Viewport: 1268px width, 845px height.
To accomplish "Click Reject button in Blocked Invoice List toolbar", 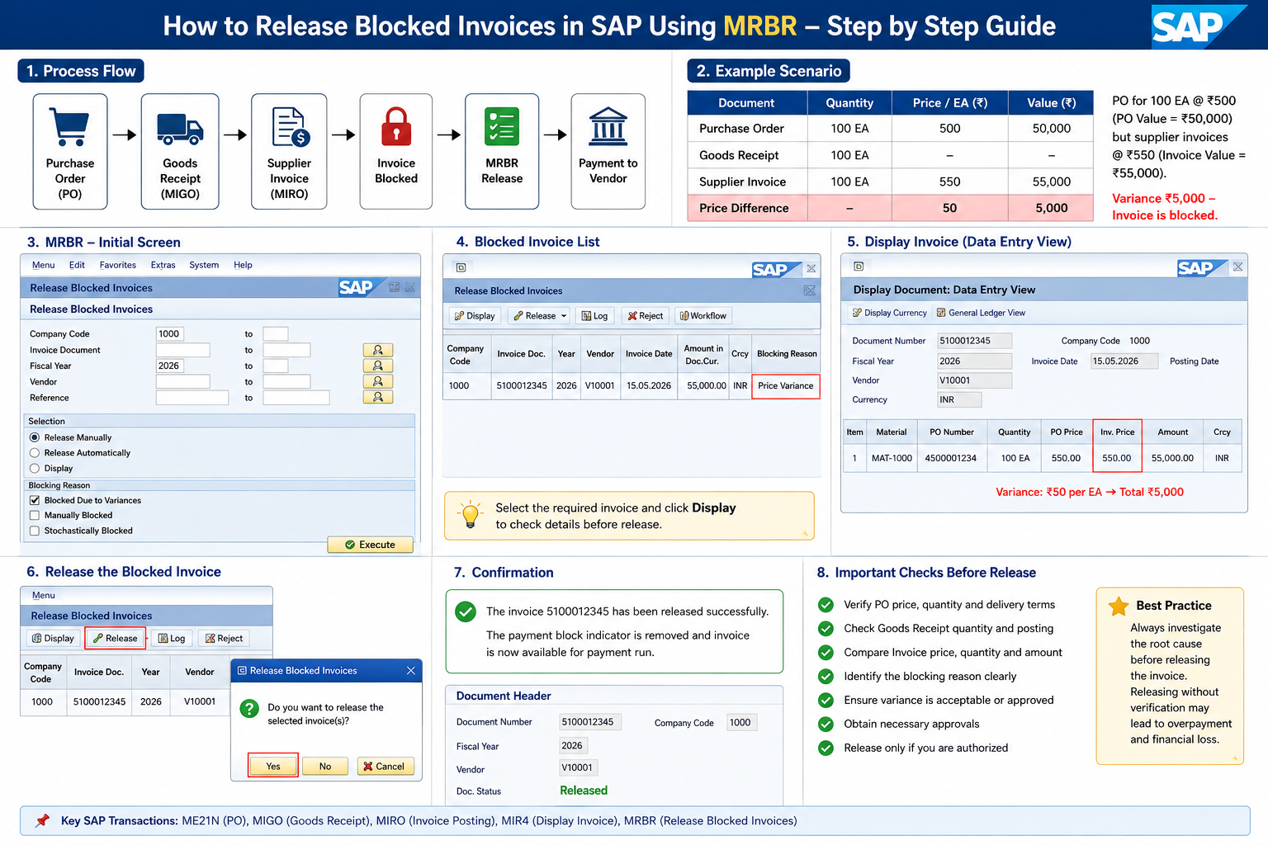I will pos(645,316).
